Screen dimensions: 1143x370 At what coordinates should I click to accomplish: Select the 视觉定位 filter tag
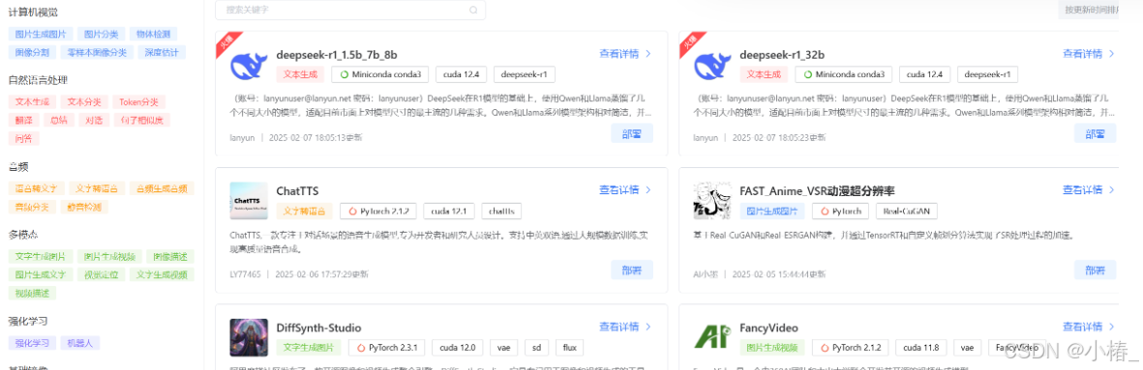pos(102,274)
